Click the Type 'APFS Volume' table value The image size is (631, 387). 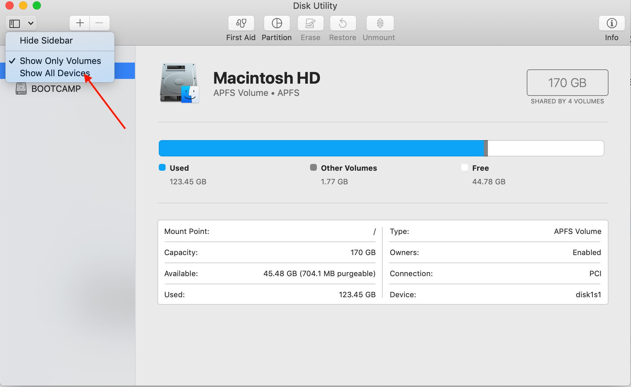[x=578, y=231]
